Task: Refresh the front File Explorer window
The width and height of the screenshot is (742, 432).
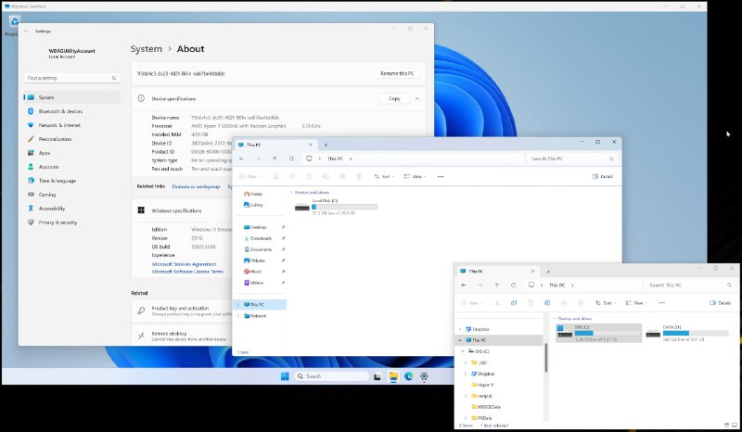Action: pyautogui.click(x=514, y=286)
